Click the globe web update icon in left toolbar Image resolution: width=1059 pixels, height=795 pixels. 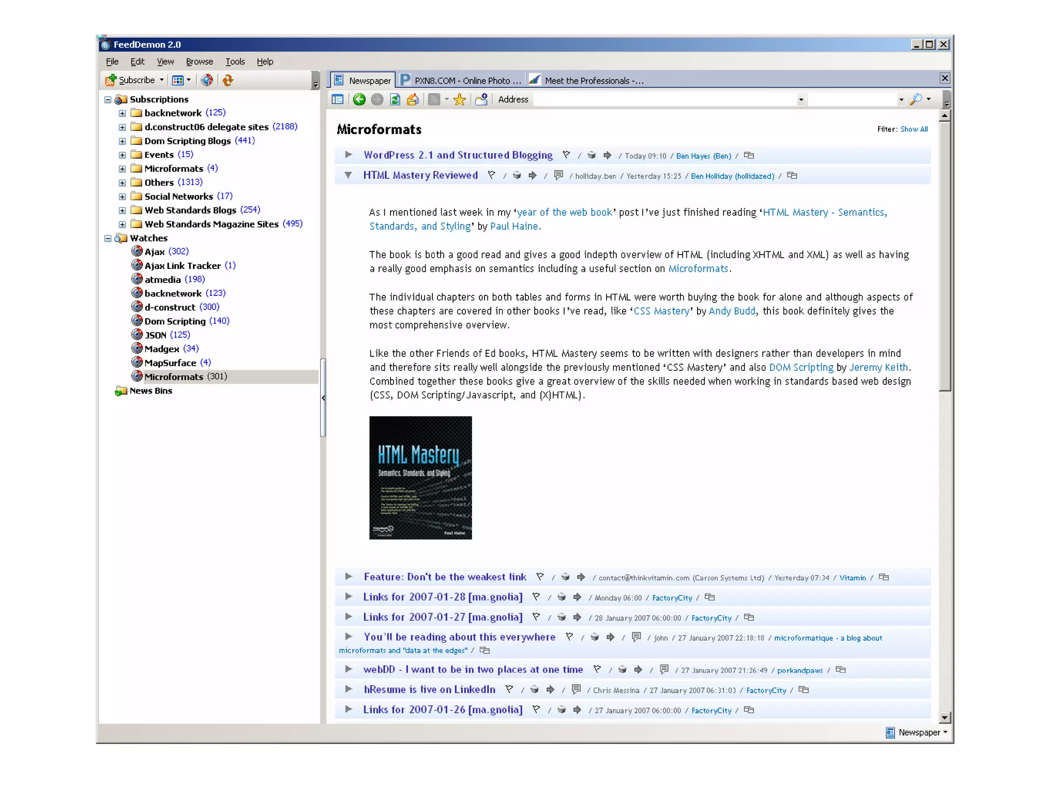pos(207,80)
